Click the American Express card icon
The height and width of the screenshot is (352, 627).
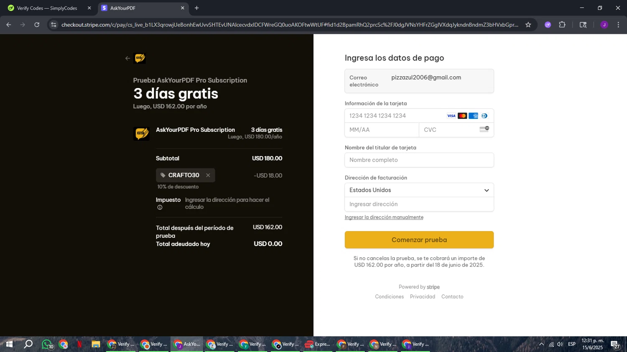[473, 116]
